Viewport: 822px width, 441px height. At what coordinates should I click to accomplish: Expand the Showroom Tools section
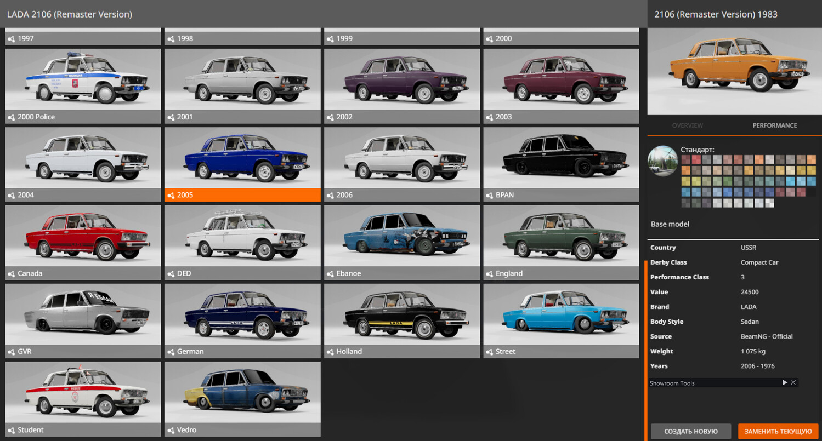coord(672,383)
